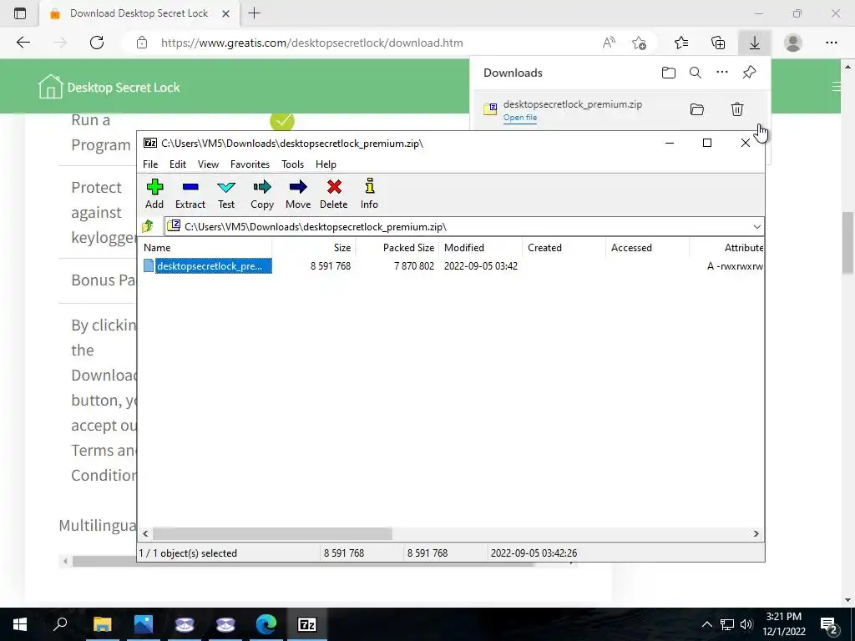Click the network icon in system tray

pyautogui.click(x=727, y=624)
